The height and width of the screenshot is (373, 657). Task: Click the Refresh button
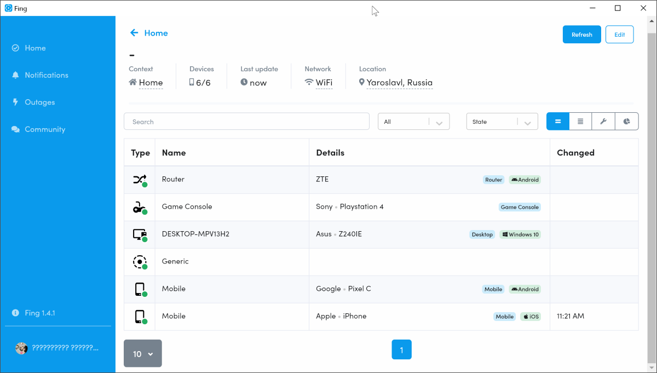(x=582, y=35)
